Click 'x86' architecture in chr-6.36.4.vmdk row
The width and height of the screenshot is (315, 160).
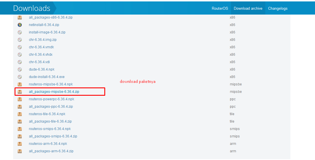pos(232,47)
